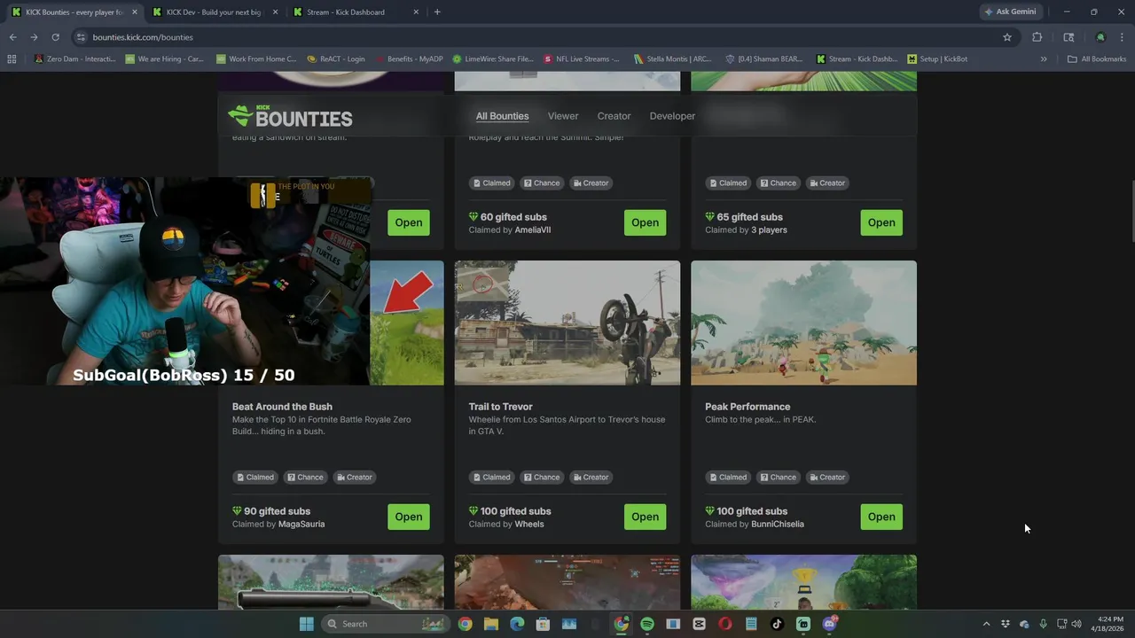
Task: Open the Beat Around the Bush bounty
Action: 409,517
